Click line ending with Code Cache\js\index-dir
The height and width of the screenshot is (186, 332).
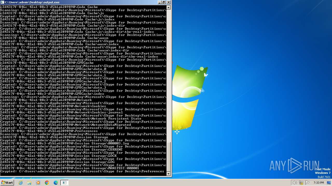(x=62, y=26)
